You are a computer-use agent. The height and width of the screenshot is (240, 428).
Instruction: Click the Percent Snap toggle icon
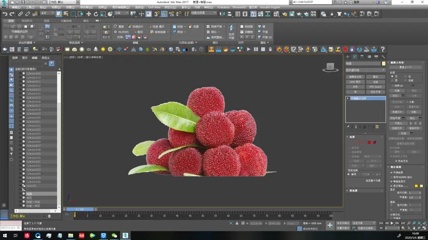tap(171, 14)
